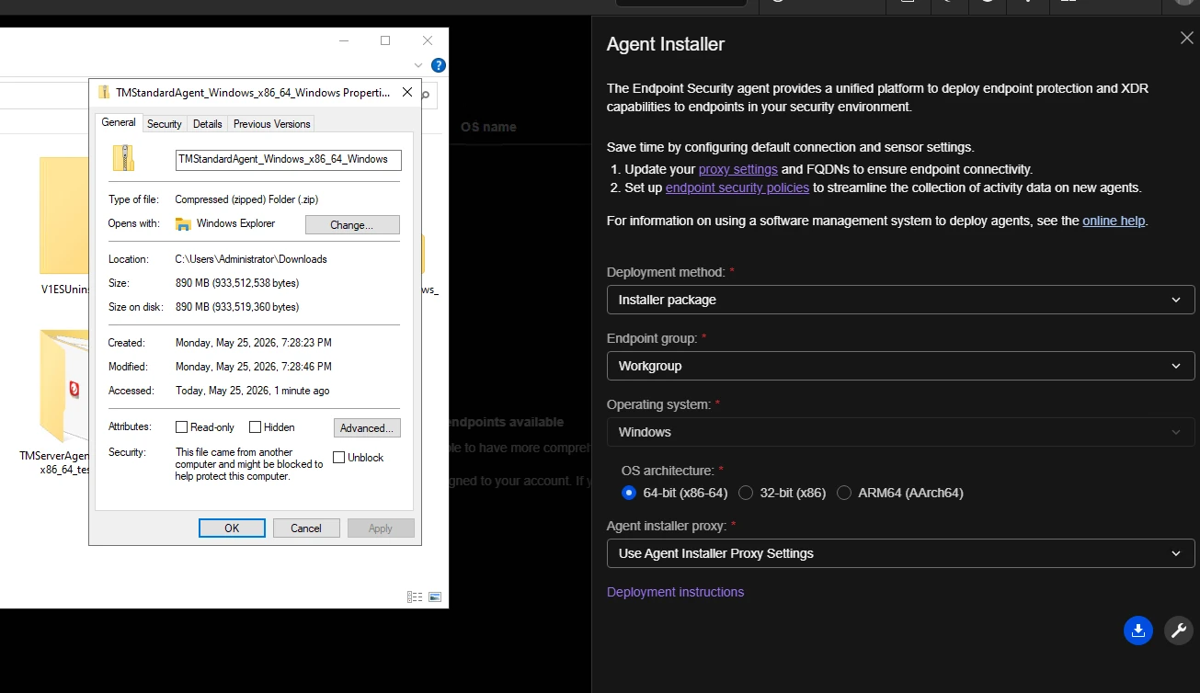Click the Change... button
The image size is (1200, 693).
click(x=352, y=224)
